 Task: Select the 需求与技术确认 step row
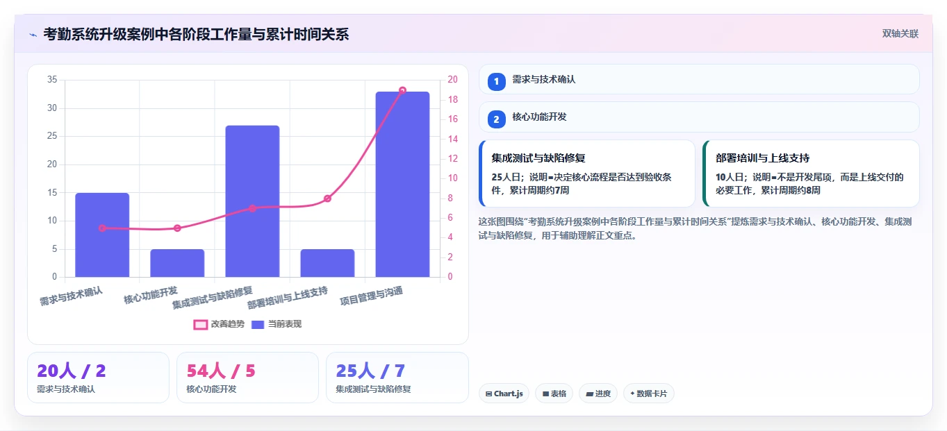699,79
